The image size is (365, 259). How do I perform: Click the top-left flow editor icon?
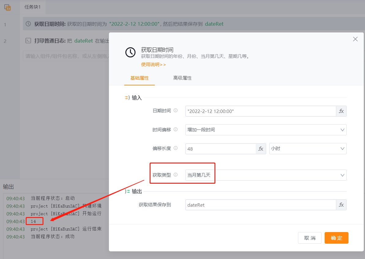(x=8, y=8)
